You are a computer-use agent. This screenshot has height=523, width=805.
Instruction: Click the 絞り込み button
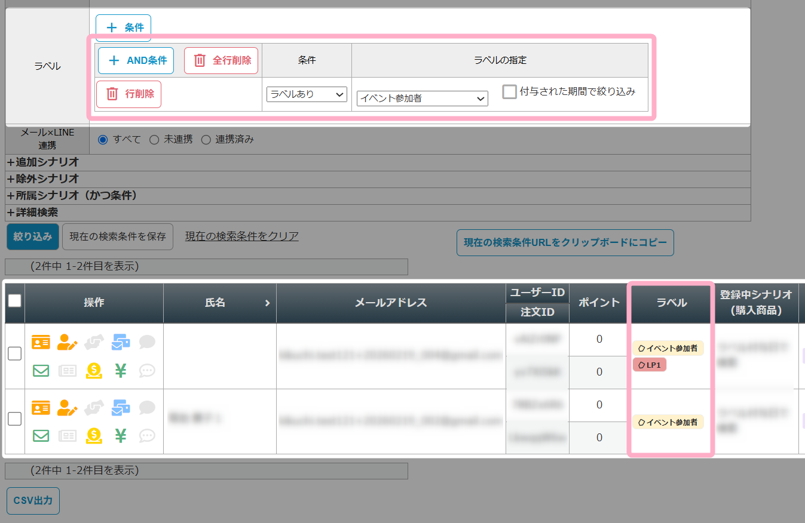click(x=33, y=236)
